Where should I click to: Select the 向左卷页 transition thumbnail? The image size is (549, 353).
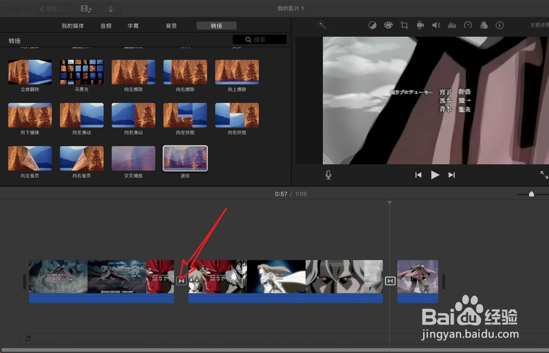pos(30,158)
